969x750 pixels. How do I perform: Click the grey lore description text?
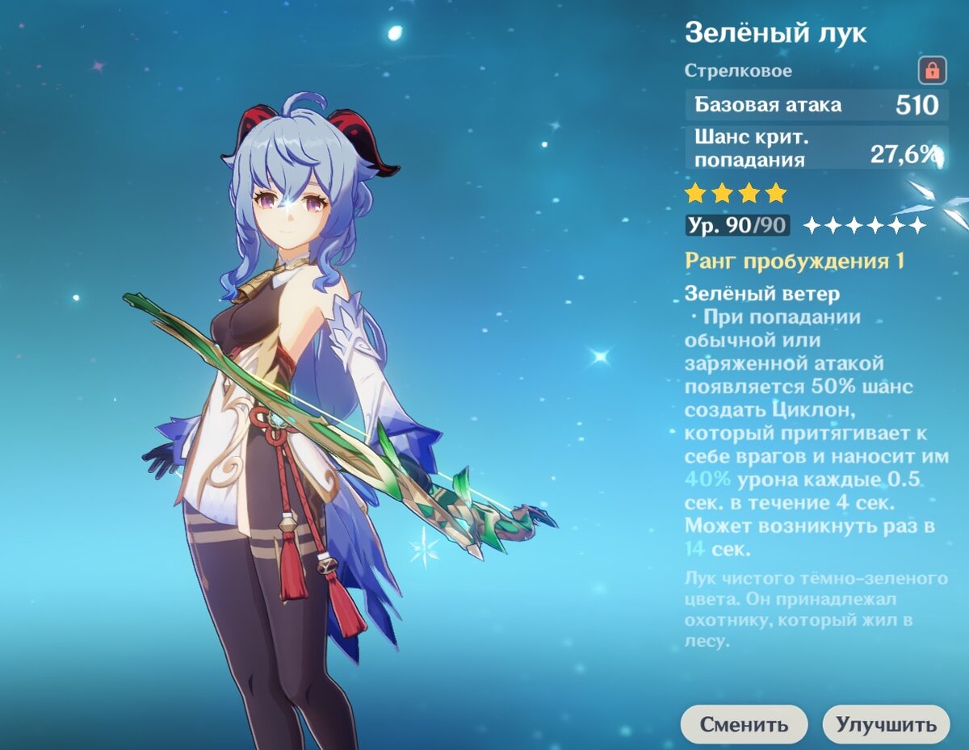[x=816, y=610]
